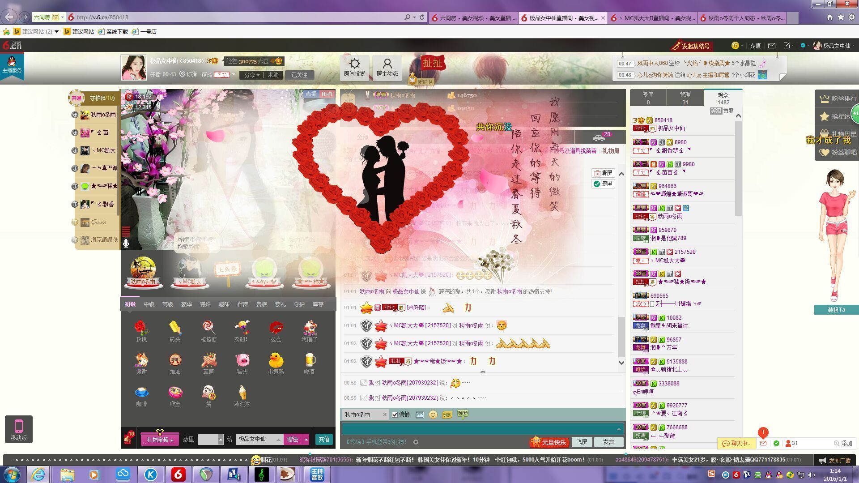Click the Windows Start button
Screen dimensions: 859x483
tap(12, 474)
